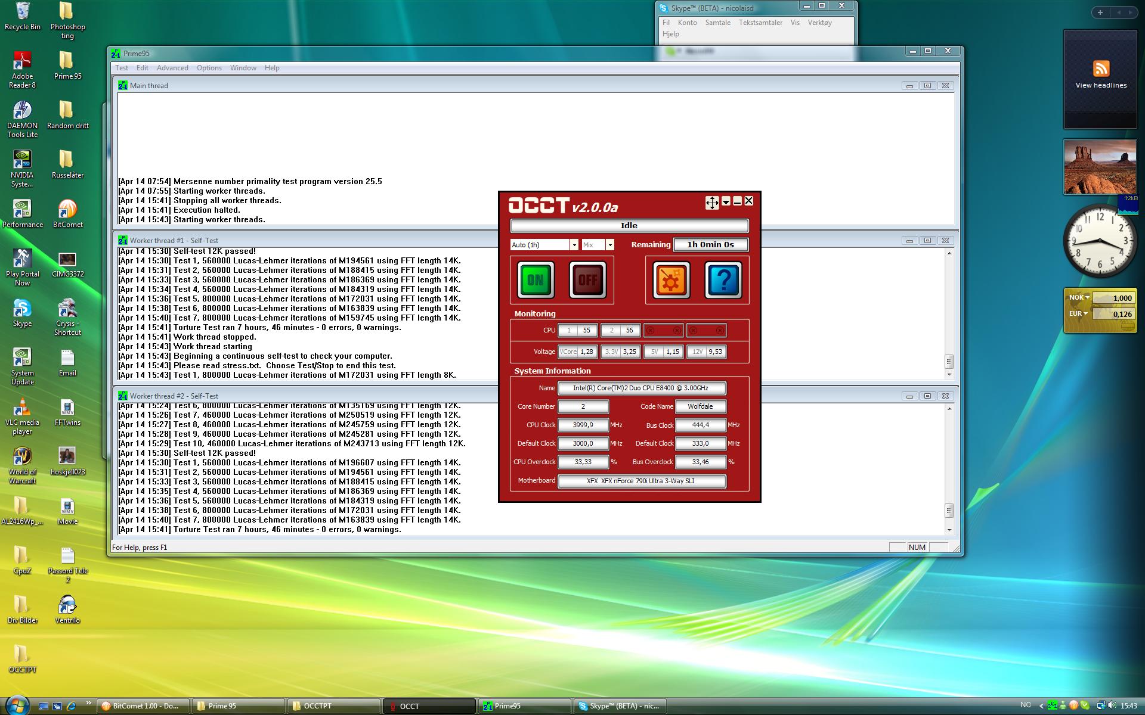Image resolution: width=1145 pixels, height=715 pixels.
Task: Click Worker thread #1 scrollbar down arrow
Action: pos(949,375)
